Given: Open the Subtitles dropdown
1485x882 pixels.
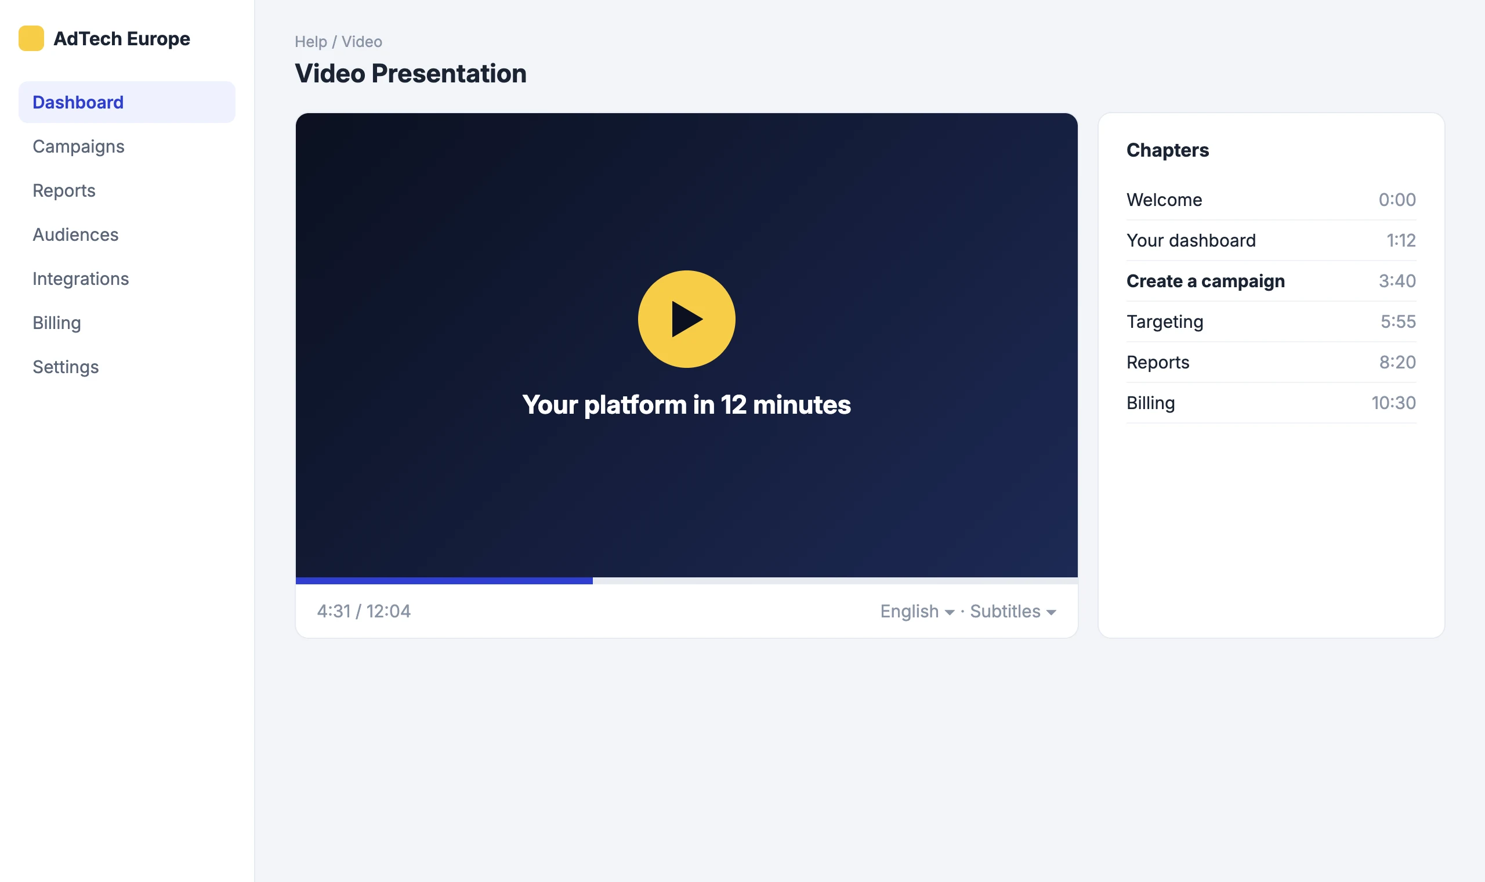Looking at the screenshot, I should click(x=1013, y=611).
